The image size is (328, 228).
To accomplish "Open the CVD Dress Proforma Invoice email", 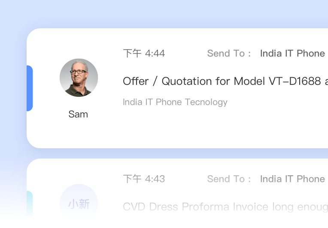I will click(x=225, y=207).
